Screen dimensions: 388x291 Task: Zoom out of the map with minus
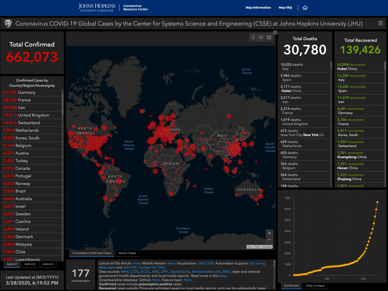[x=269, y=240]
